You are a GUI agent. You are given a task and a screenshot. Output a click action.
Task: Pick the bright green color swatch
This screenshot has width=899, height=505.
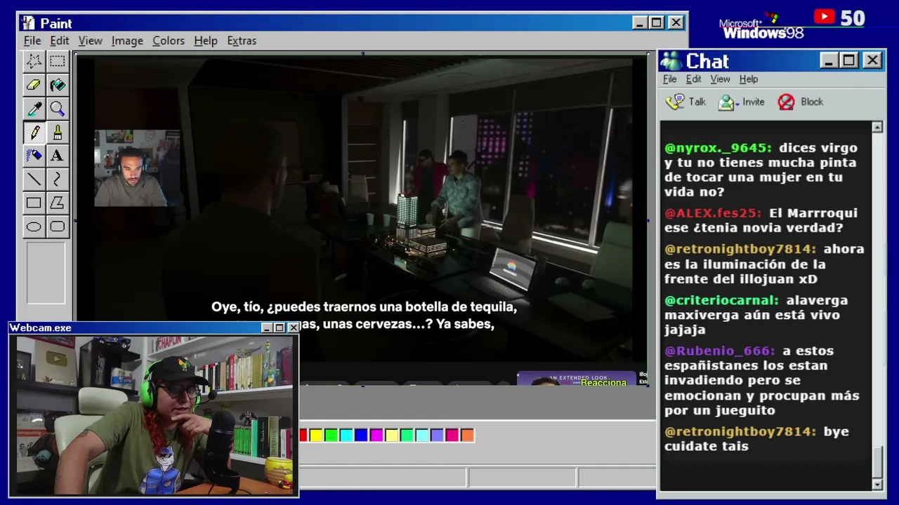coord(332,436)
